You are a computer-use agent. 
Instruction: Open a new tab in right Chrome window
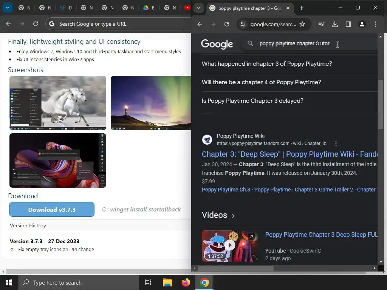click(x=301, y=8)
